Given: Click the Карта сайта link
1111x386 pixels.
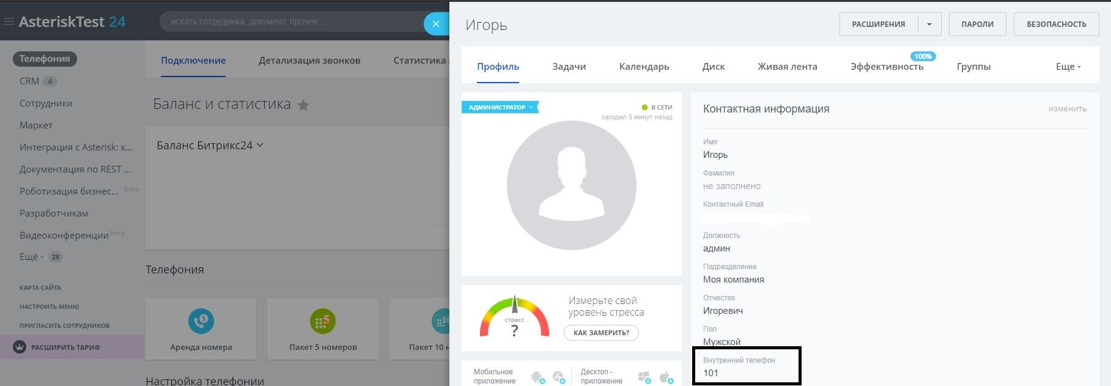Looking at the screenshot, I should [40, 288].
